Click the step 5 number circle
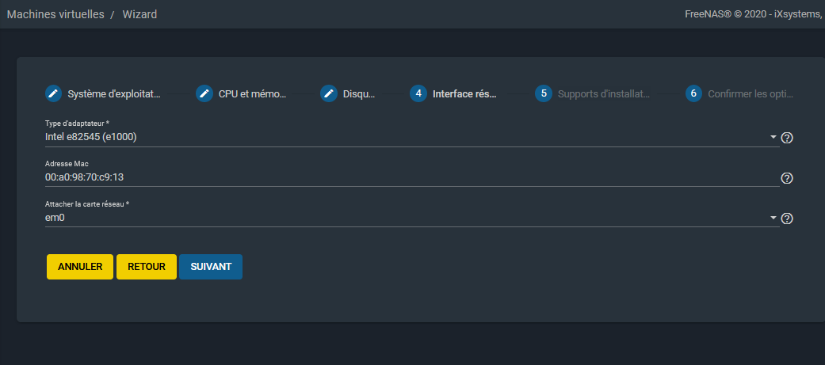This screenshot has height=365, width=825. (x=544, y=93)
